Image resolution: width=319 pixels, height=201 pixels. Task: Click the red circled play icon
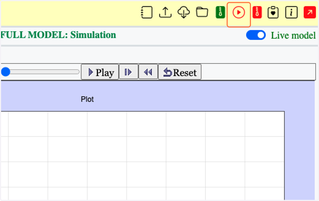pyautogui.click(x=239, y=13)
